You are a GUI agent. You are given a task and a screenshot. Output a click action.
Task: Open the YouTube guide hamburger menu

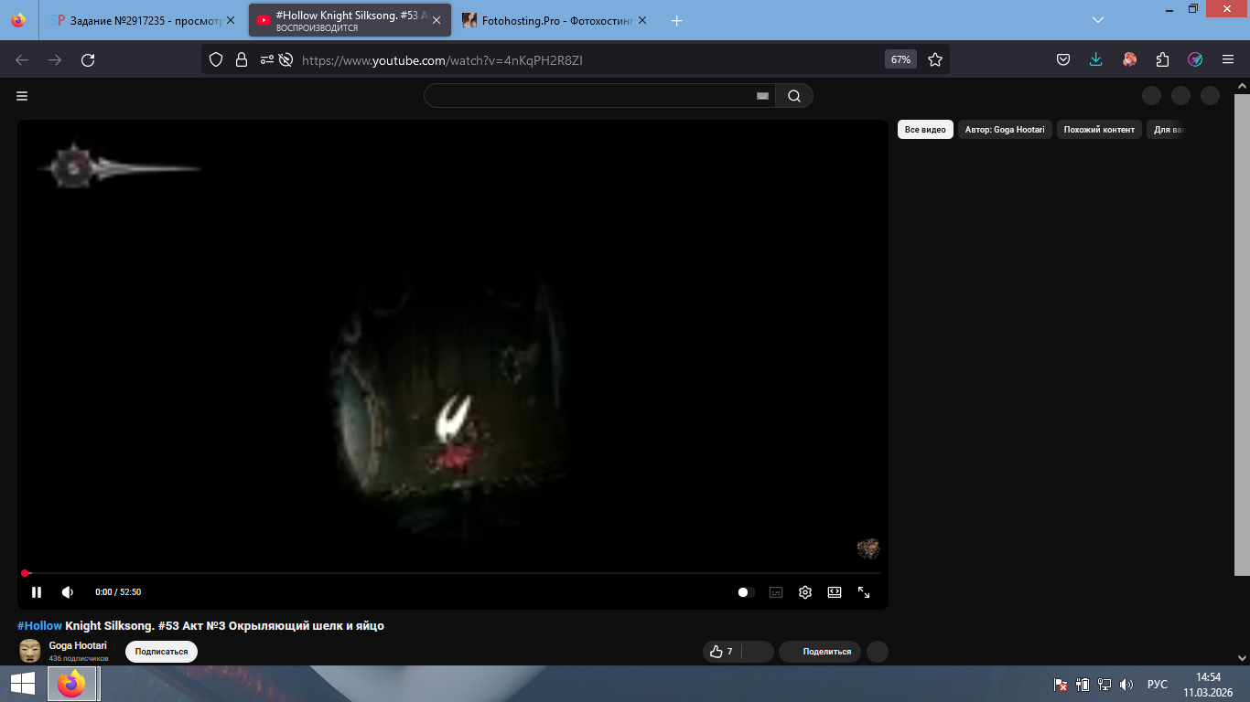(x=22, y=96)
